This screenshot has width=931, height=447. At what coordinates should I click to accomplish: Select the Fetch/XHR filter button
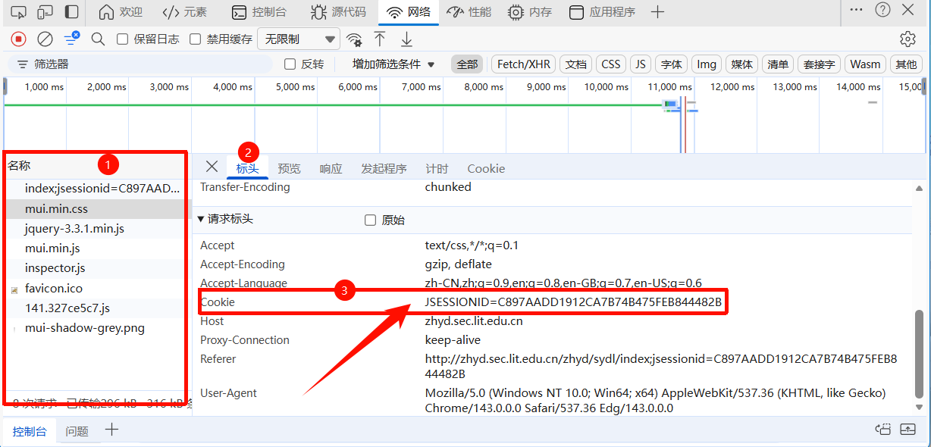(x=523, y=64)
